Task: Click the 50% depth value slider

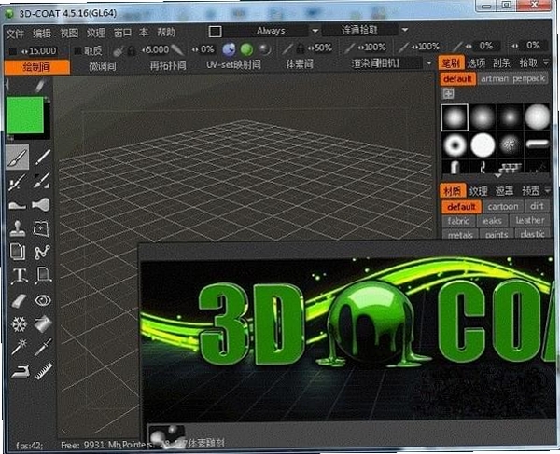Action: [x=320, y=48]
